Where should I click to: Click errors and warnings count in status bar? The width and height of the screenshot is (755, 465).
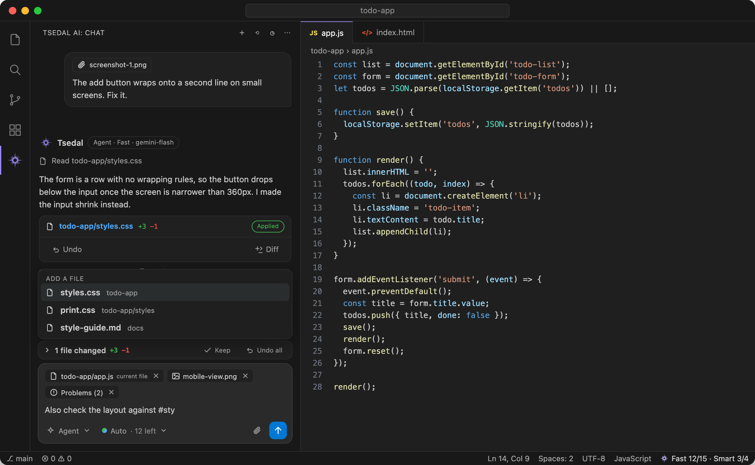point(57,459)
